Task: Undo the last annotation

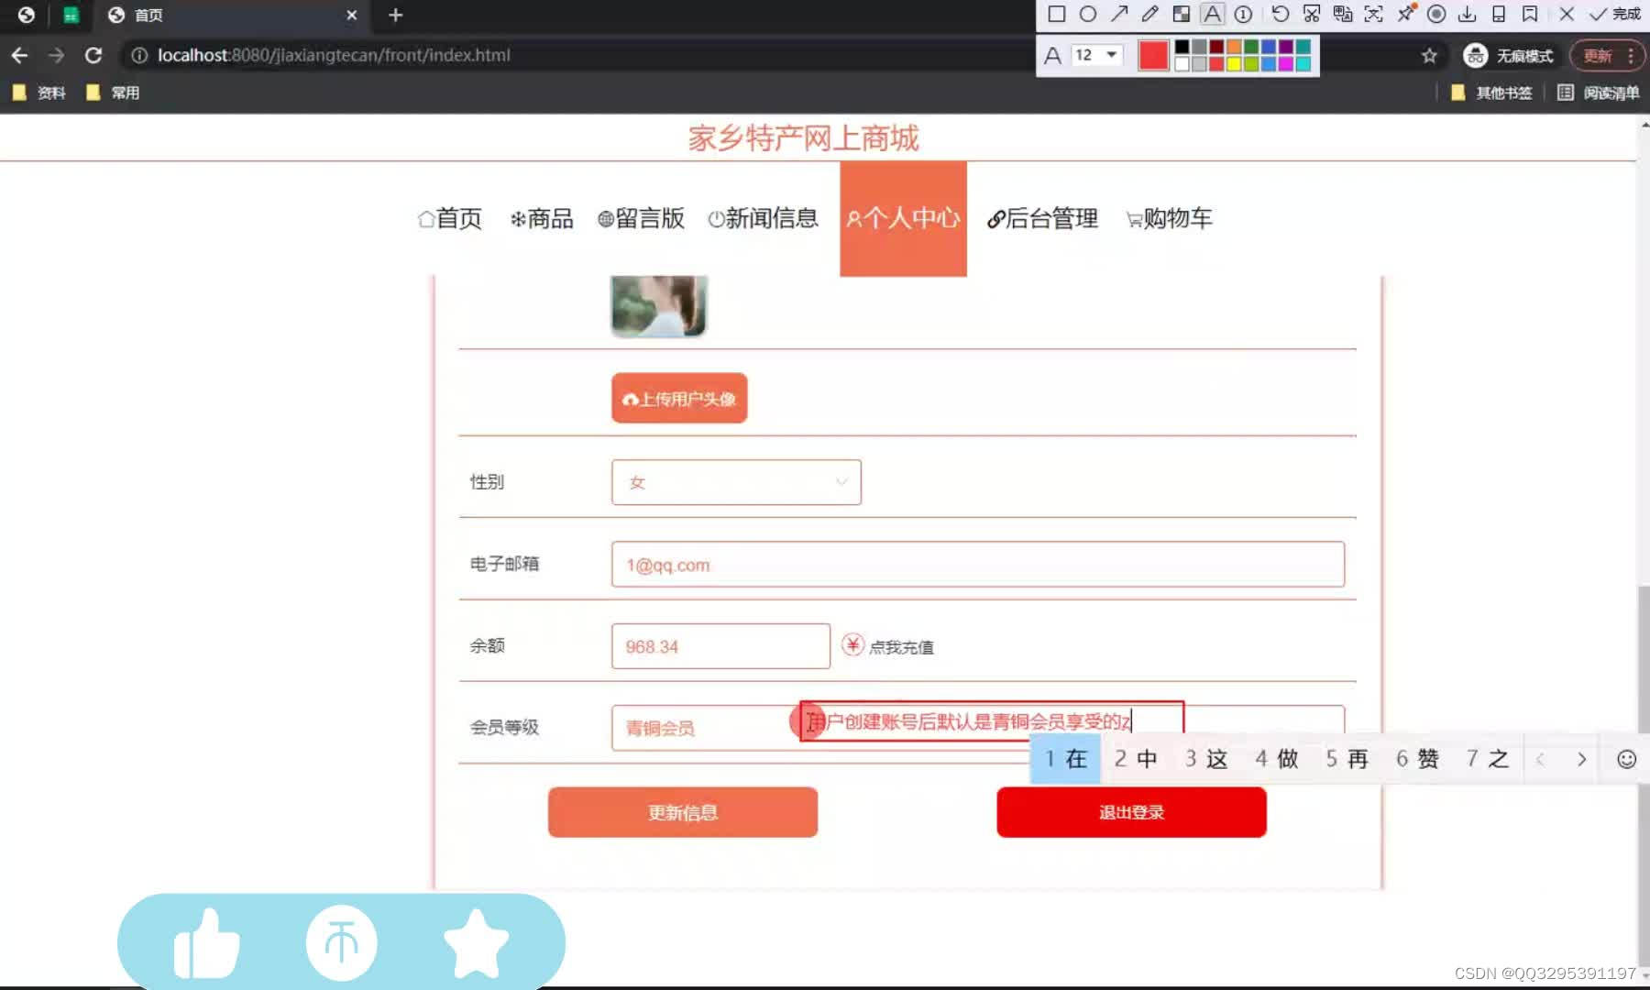Action: tap(1281, 14)
